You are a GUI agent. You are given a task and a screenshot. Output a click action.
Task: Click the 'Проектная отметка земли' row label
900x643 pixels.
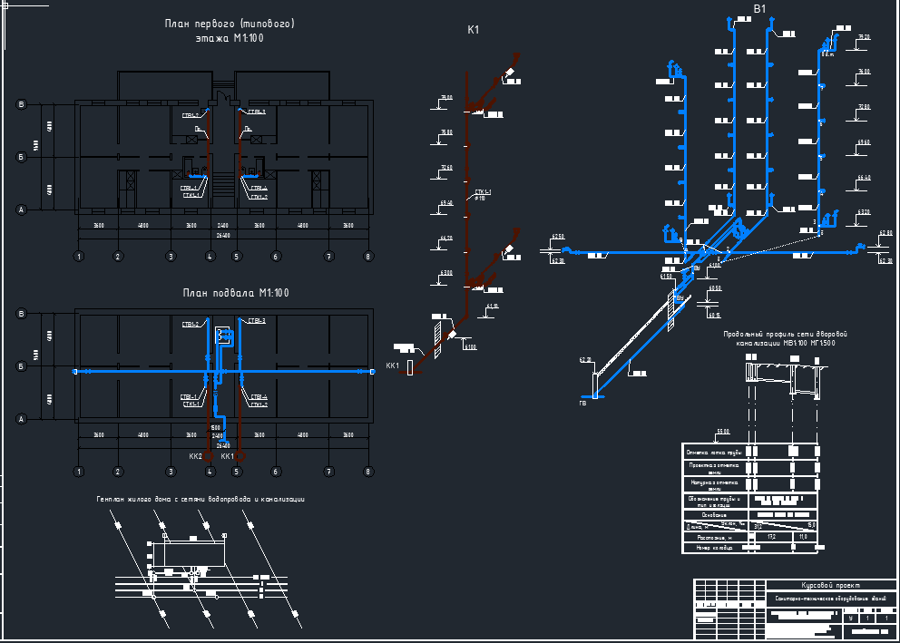pyautogui.click(x=714, y=469)
